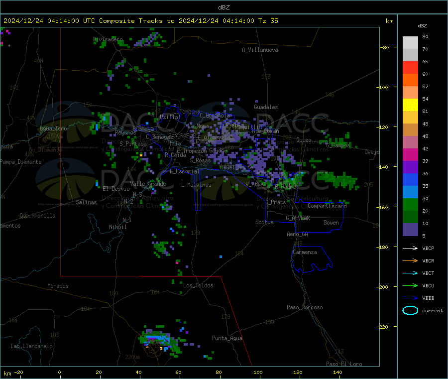Click the asterisk marker in top-left corner

pyautogui.click(x=9, y=46)
